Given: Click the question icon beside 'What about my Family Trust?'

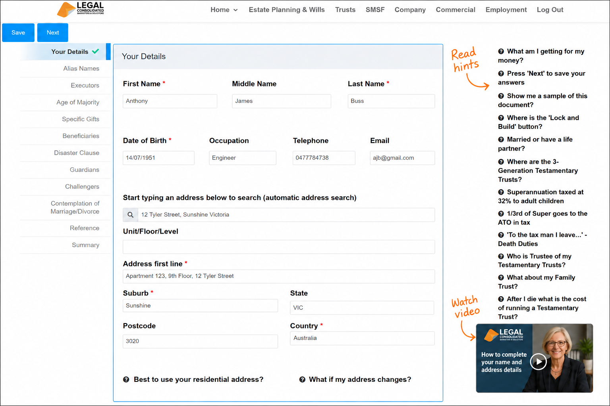Looking at the screenshot, I should click(x=501, y=278).
